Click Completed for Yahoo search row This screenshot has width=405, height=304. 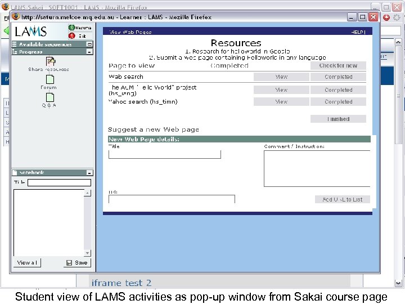pyautogui.click(x=338, y=101)
